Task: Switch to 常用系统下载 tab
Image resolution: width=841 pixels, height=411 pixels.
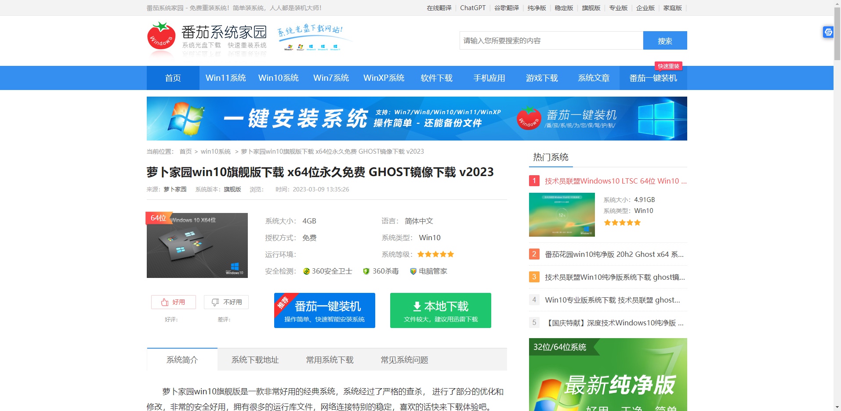Action: tap(330, 360)
